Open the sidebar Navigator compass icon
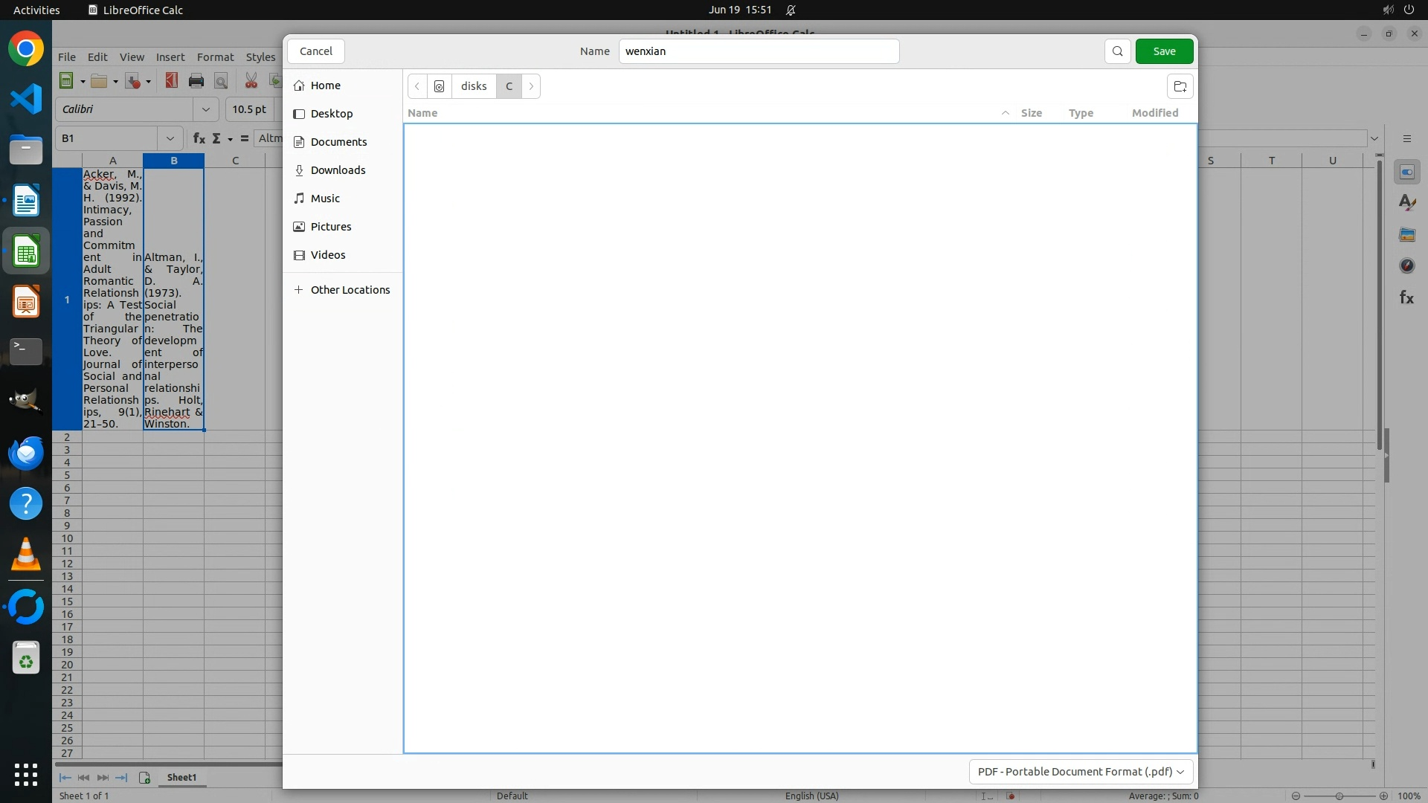The height and width of the screenshot is (803, 1428). [x=1406, y=266]
